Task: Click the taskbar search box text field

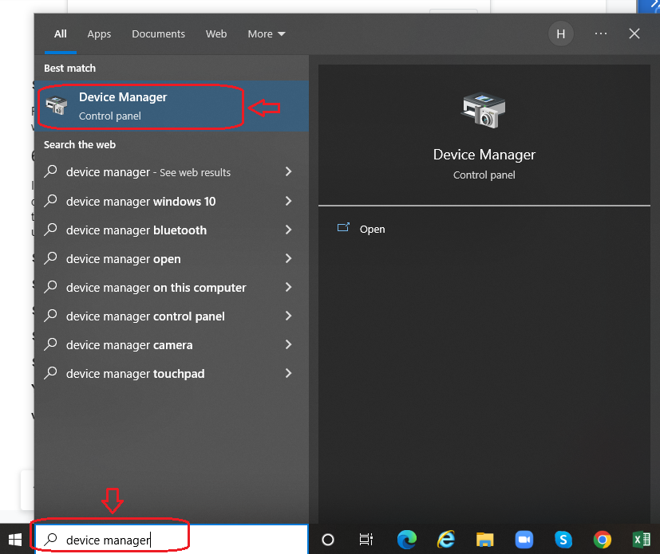Action: point(172,540)
